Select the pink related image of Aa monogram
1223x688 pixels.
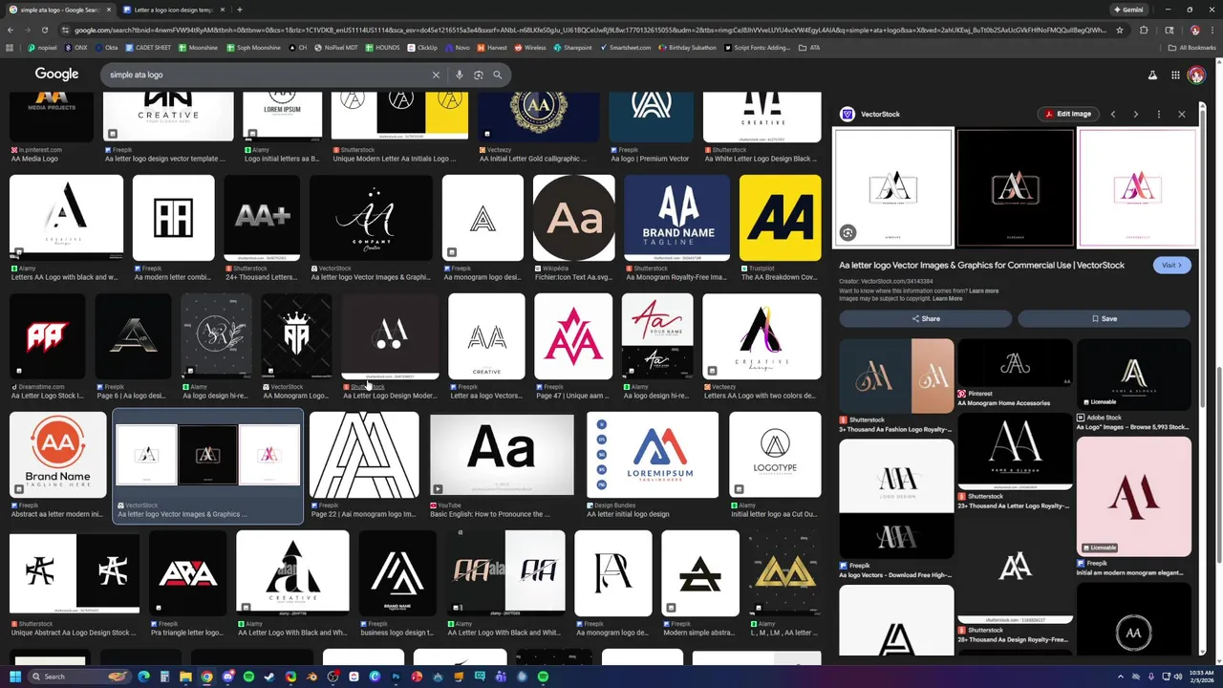click(1134, 496)
